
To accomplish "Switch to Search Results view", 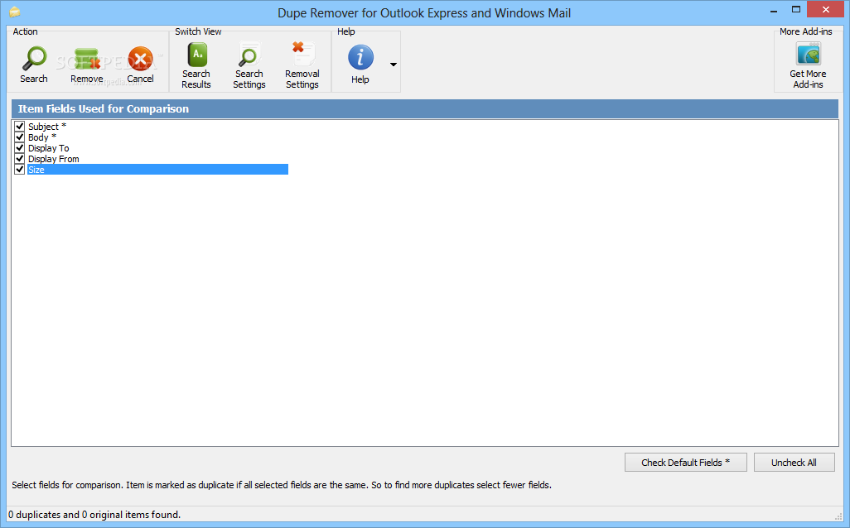I will pos(196,65).
